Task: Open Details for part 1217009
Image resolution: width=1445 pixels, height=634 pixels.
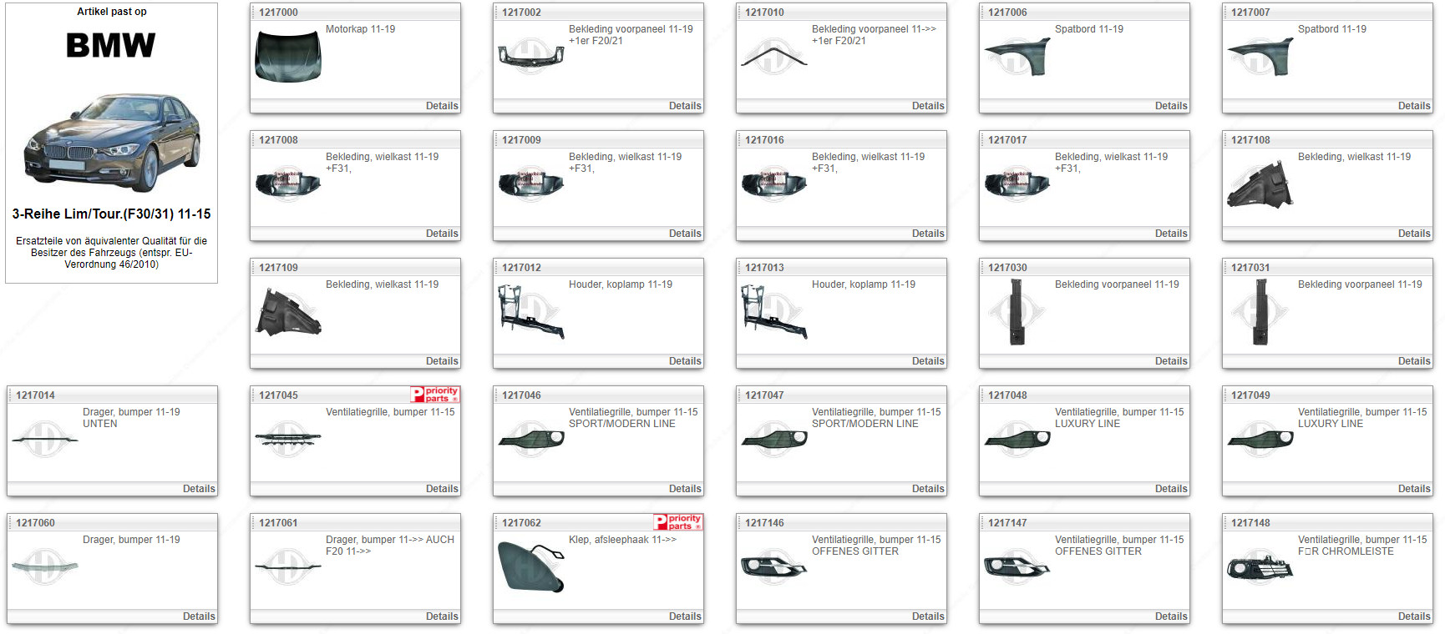Action: tap(685, 234)
